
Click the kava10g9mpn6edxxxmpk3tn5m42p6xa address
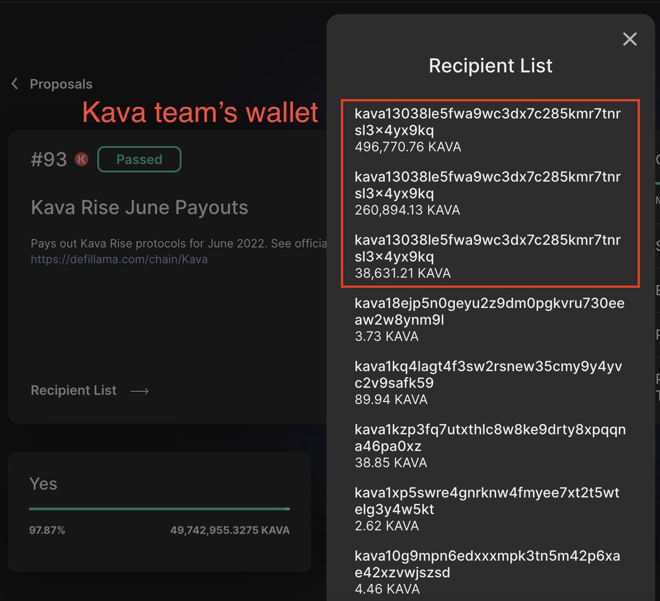[487, 564]
